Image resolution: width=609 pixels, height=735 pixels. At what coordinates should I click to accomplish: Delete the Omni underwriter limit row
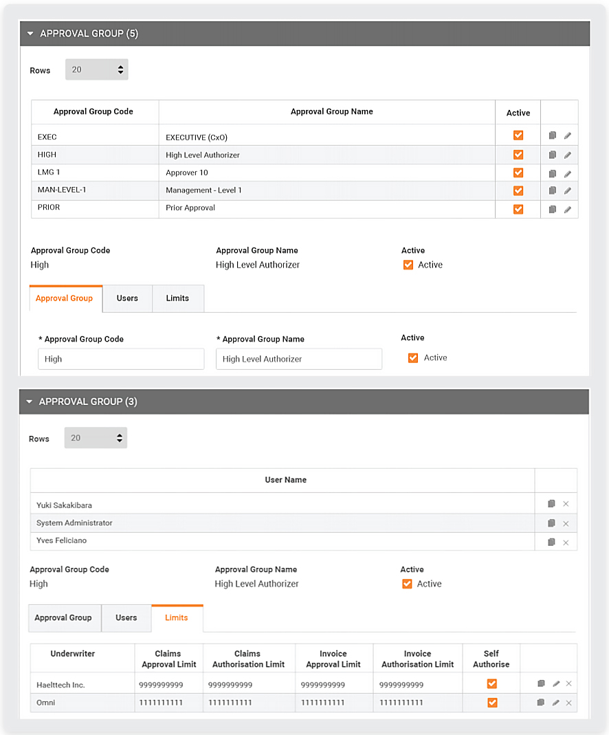[x=568, y=703]
